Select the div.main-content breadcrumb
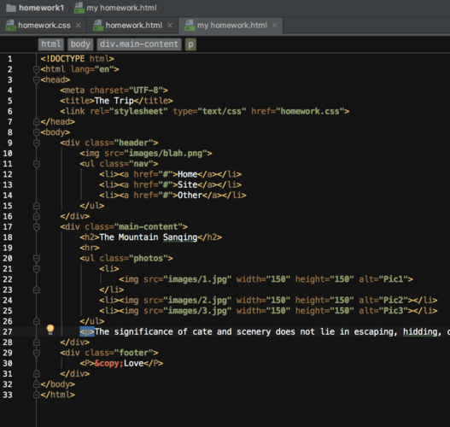The height and width of the screenshot is (427, 450). point(139,44)
